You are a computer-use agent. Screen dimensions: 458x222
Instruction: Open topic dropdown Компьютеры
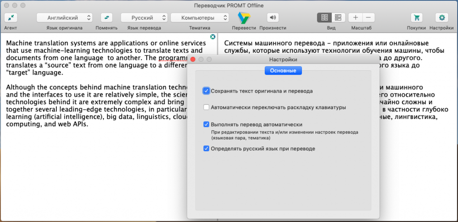(200, 18)
